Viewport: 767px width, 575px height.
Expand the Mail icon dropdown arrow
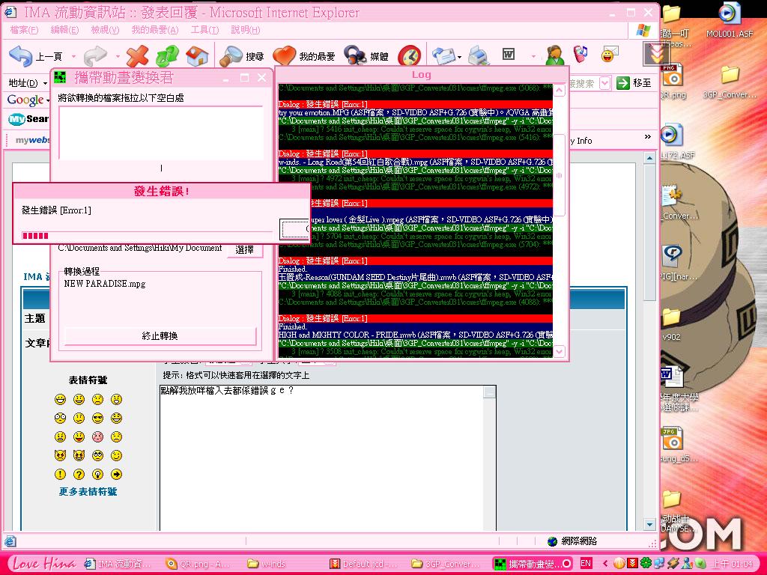point(458,57)
